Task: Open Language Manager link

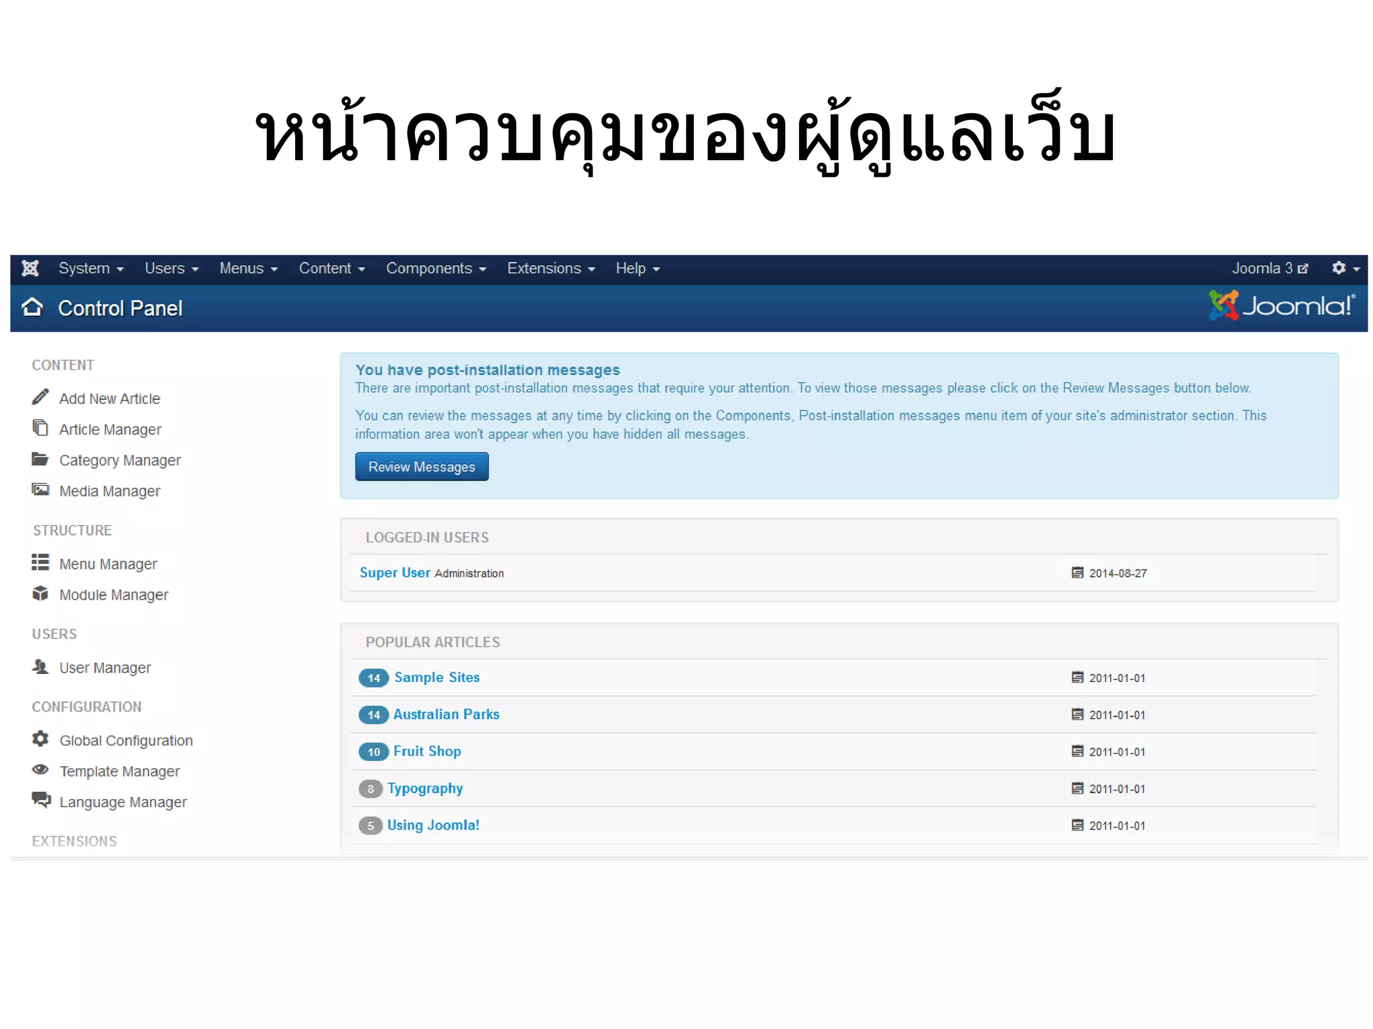Action: click(123, 802)
